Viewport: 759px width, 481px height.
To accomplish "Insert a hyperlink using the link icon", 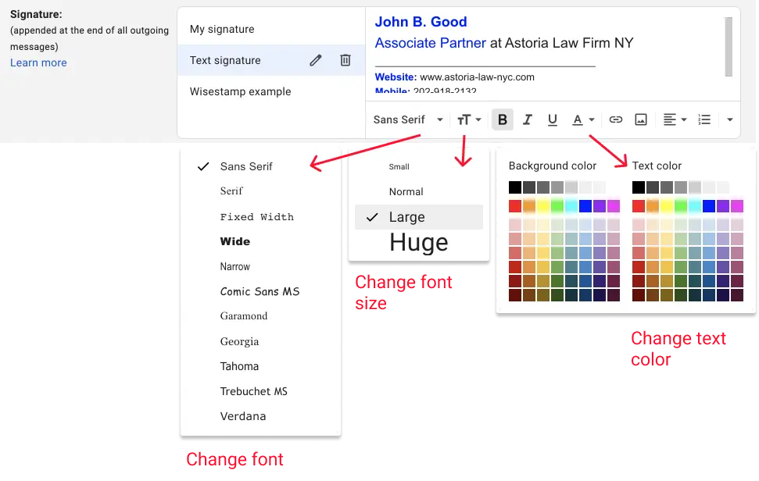I will point(615,119).
